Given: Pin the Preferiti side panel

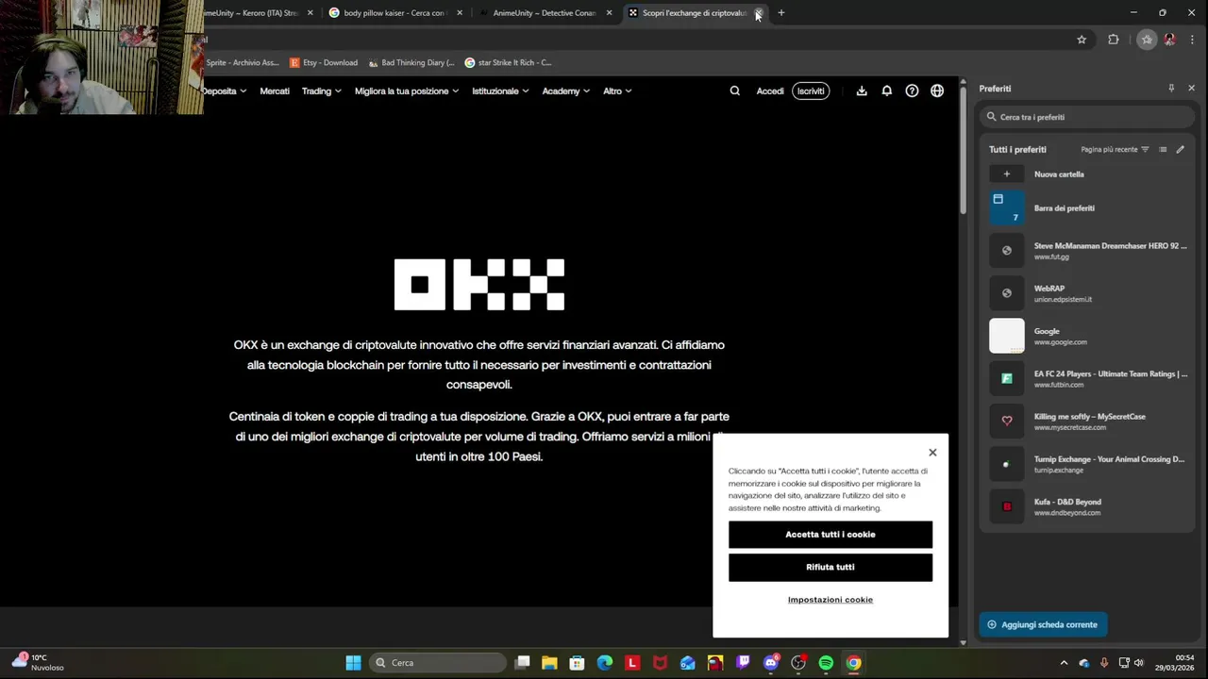Looking at the screenshot, I should (x=1171, y=88).
